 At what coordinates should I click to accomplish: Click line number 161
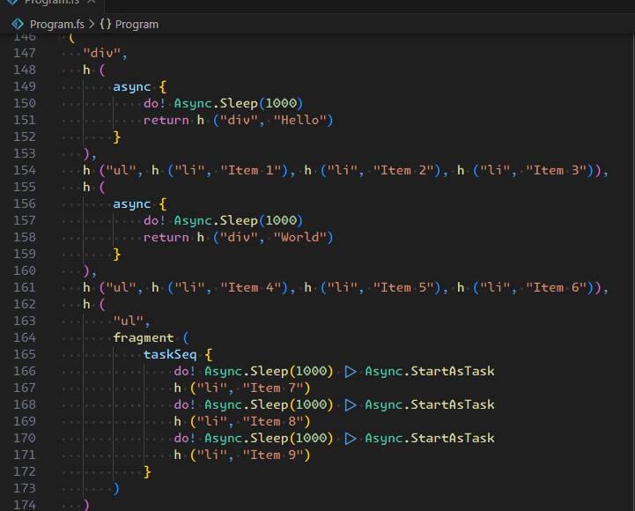coord(25,288)
